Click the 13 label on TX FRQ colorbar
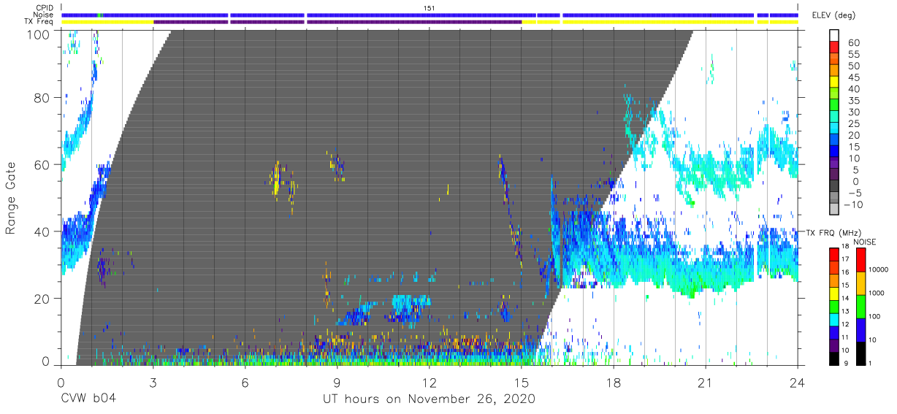Viewport: 897px width, 414px height. (846, 313)
